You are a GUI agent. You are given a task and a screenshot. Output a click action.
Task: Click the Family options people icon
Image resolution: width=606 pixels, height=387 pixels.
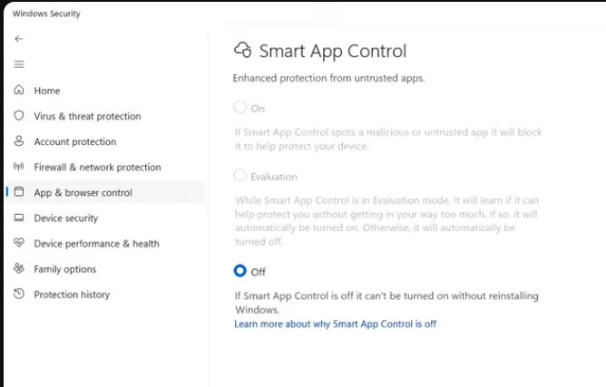18,268
